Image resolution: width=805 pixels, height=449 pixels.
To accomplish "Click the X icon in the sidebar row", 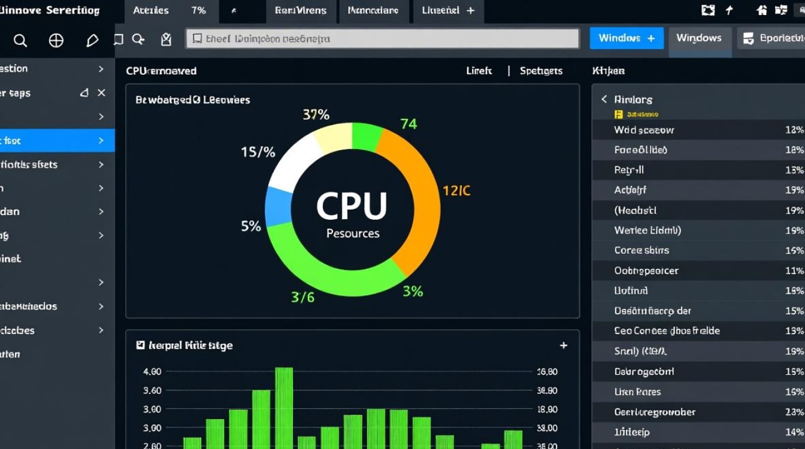I will click(x=101, y=93).
